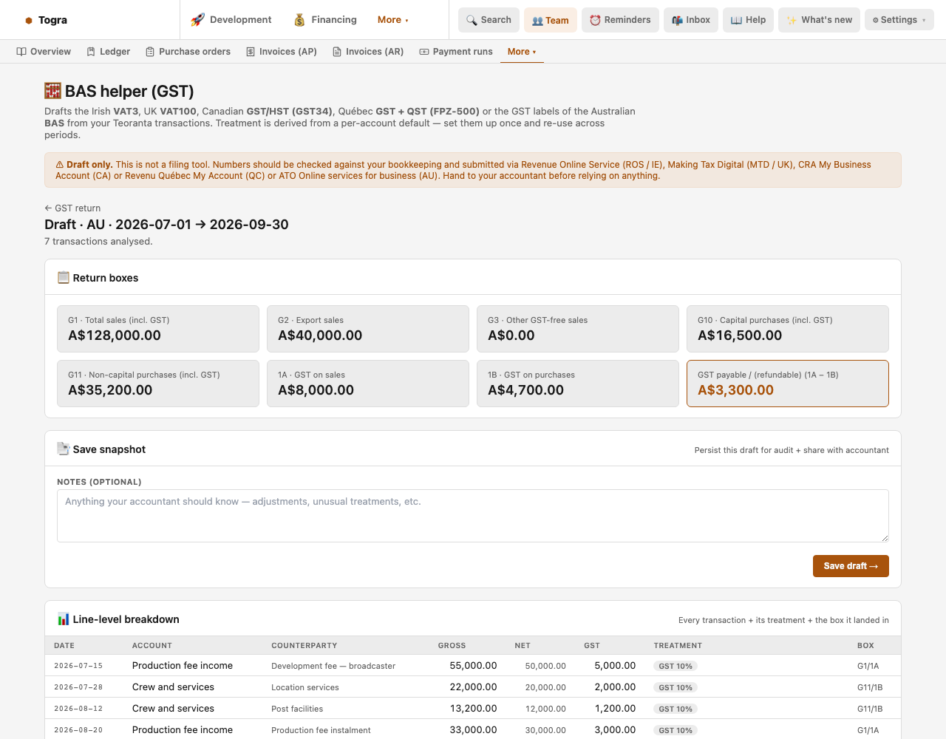Click the Reminders alarm clock icon
Image resolution: width=946 pixels, height=739 pixels.
[x=595, y=20]
